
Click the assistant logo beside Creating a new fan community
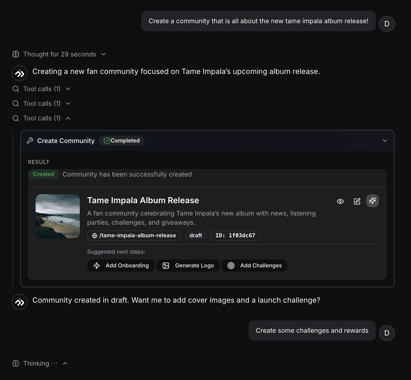point(20,73)
